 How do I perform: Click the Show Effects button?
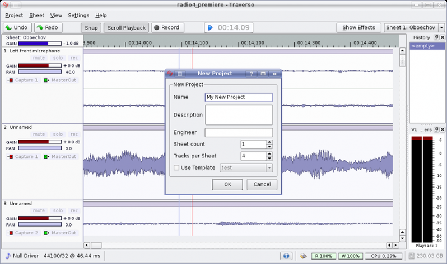point(358,27)
